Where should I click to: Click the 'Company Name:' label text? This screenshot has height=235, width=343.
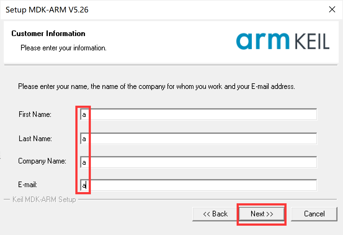point(42,161)
